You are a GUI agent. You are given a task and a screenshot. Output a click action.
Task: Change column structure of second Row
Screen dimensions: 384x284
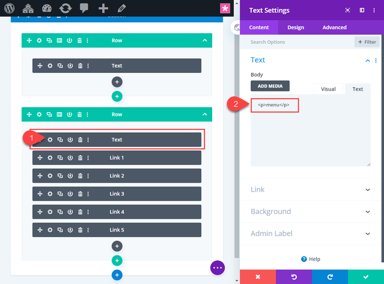click(x=59, y=114)
